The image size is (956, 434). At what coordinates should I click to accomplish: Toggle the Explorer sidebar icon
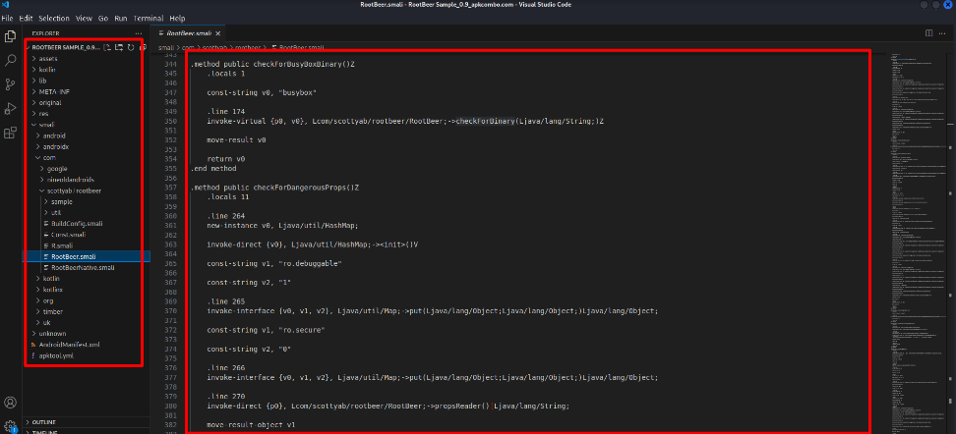point(11,36)
